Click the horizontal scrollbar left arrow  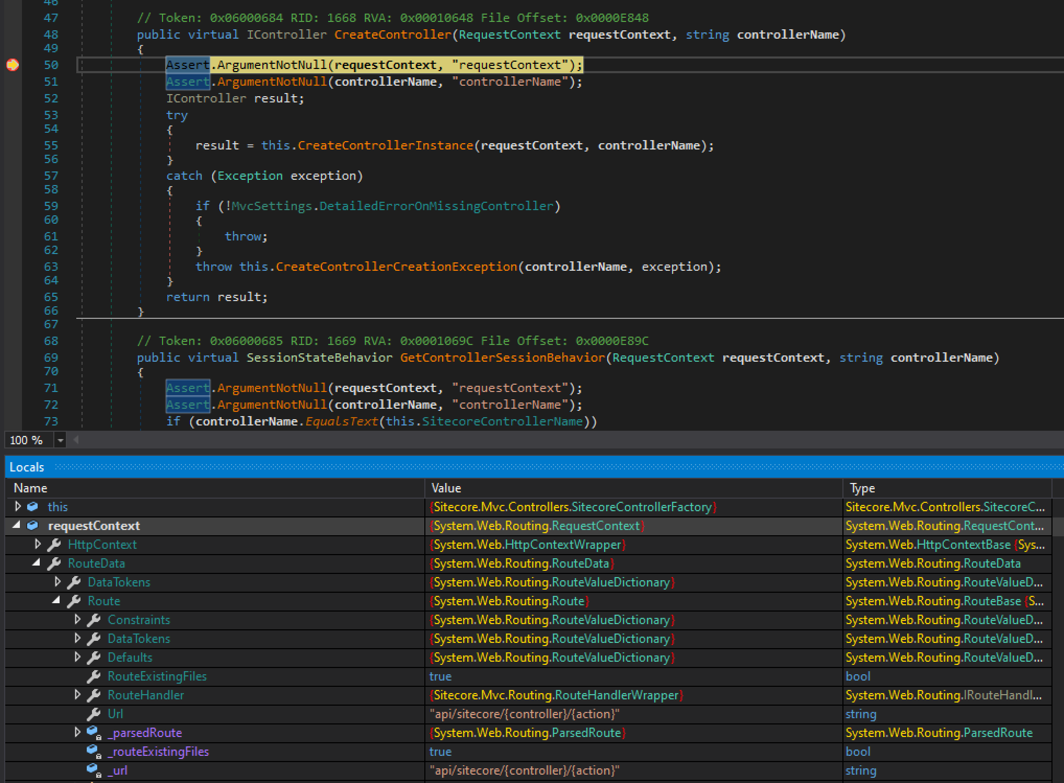pos(75,440)
